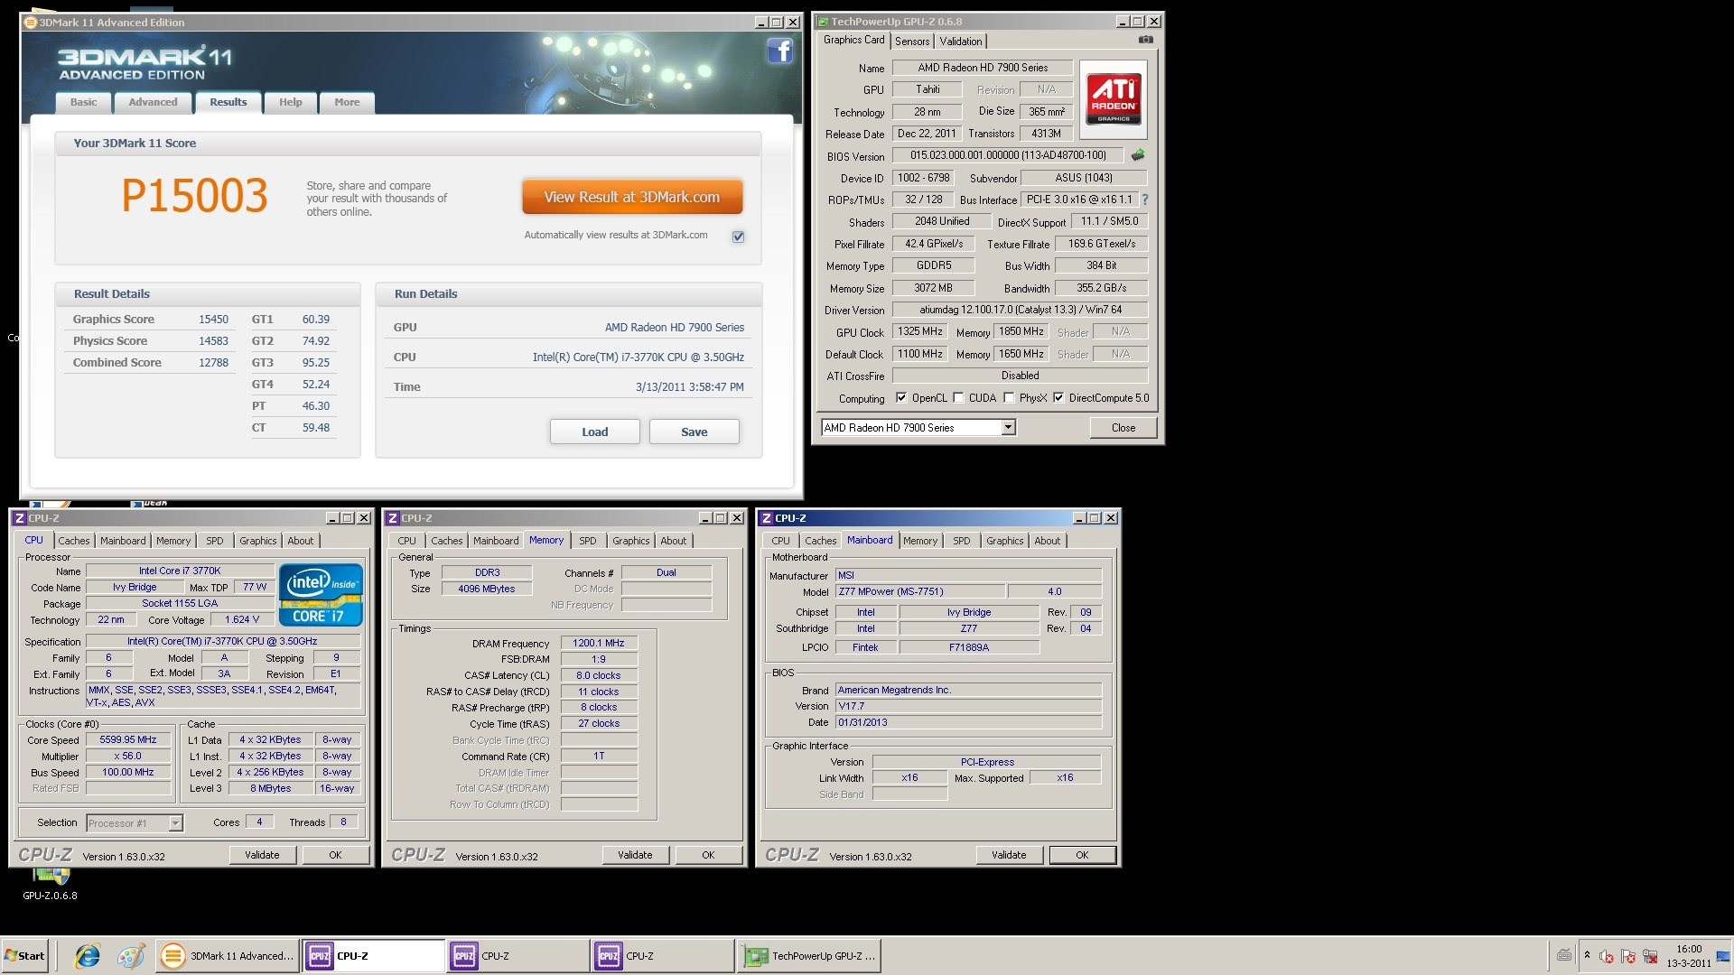The image size is (1734, 975).
Task: Launch Internet Explorer from quick launch
Action: [x=88, y=956]
